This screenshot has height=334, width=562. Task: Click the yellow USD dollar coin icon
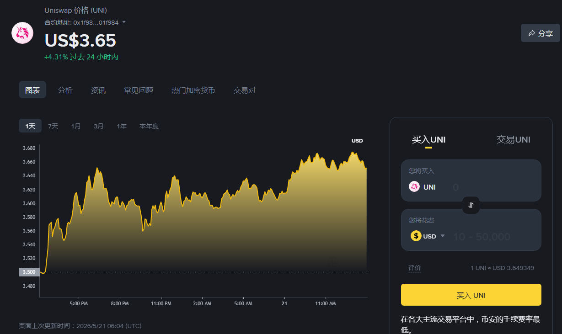click(x=416, y=236)
